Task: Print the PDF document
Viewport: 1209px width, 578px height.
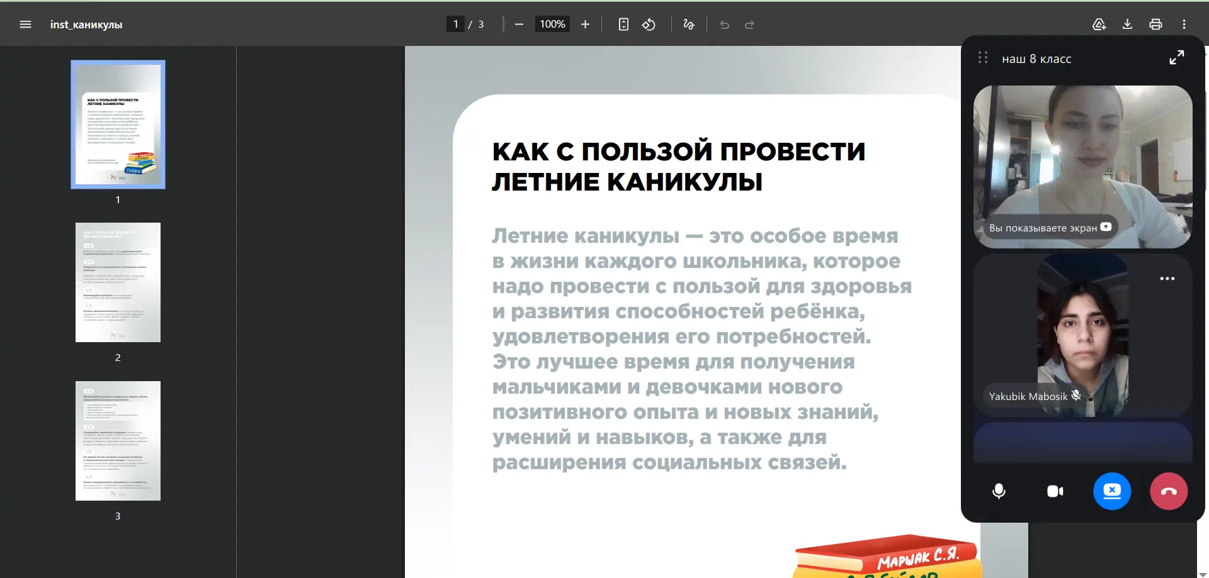Action: coord(1155,25)
